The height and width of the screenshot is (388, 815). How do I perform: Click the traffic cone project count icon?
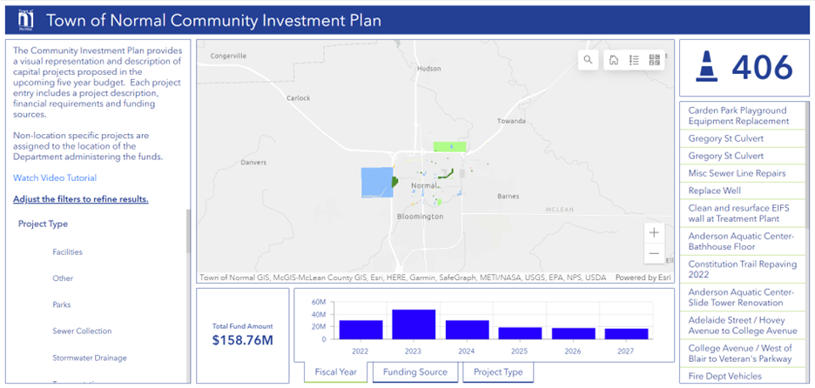click(706, 66)
